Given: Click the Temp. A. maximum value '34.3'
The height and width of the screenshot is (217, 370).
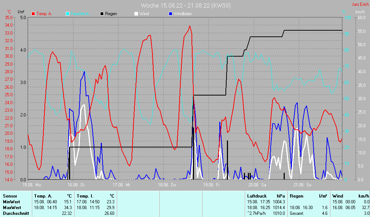Looking at the screenshot, I should [68, 208].
